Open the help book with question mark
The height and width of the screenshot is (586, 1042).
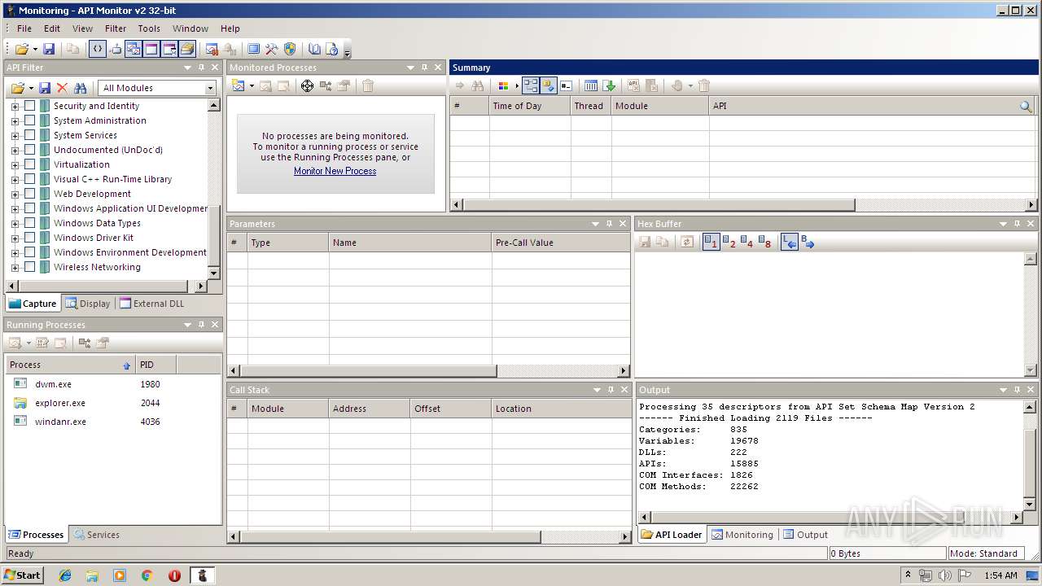(x=332, y=50)
